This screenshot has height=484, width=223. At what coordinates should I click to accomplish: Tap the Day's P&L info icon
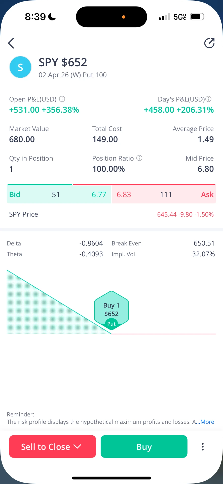(208, 99)
